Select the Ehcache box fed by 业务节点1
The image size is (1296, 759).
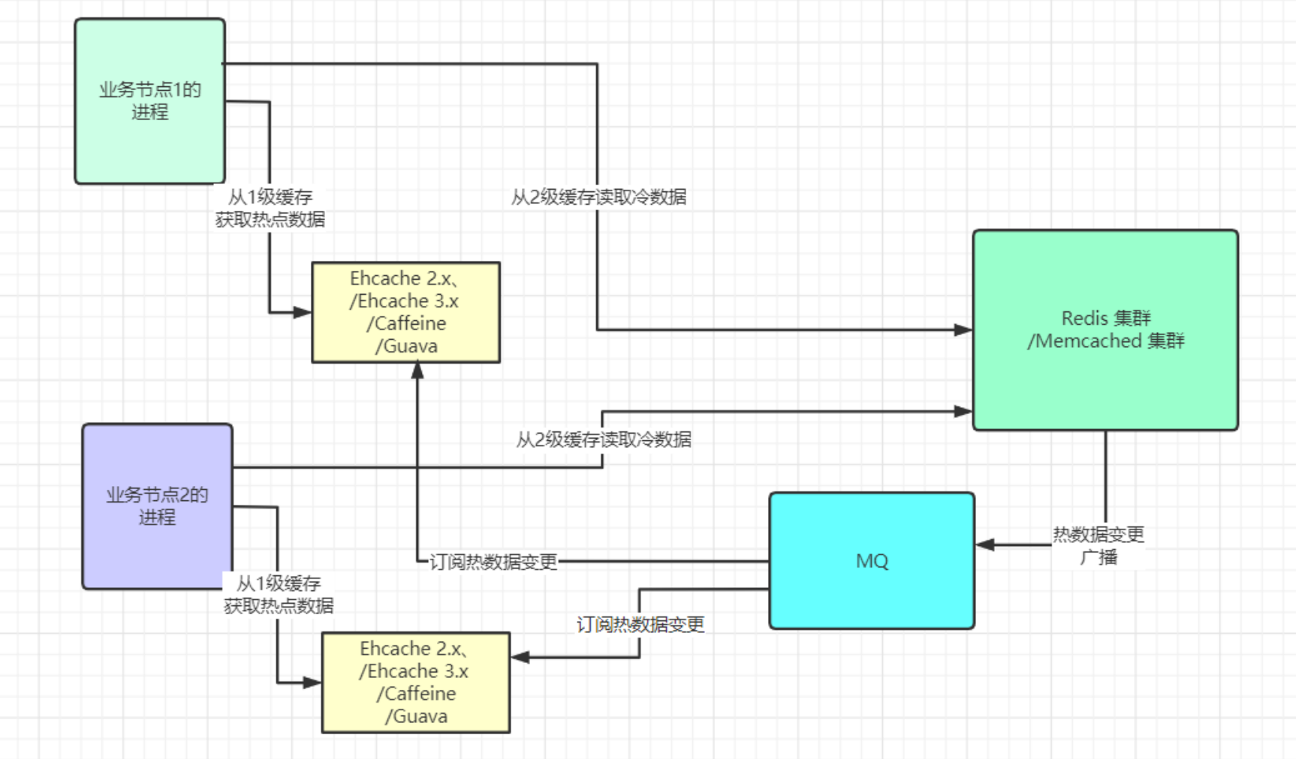click(x=405, y=312)
